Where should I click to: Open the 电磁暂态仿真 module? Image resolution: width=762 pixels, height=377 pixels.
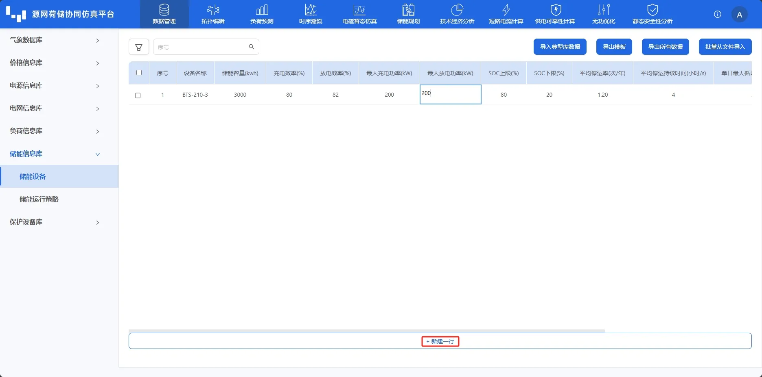coord(359,14)
